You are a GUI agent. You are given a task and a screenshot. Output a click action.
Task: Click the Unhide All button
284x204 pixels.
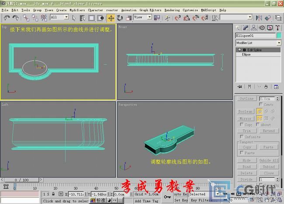coord(269,160)
